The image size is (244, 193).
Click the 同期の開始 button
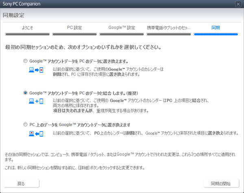click(x=221, y=183)
